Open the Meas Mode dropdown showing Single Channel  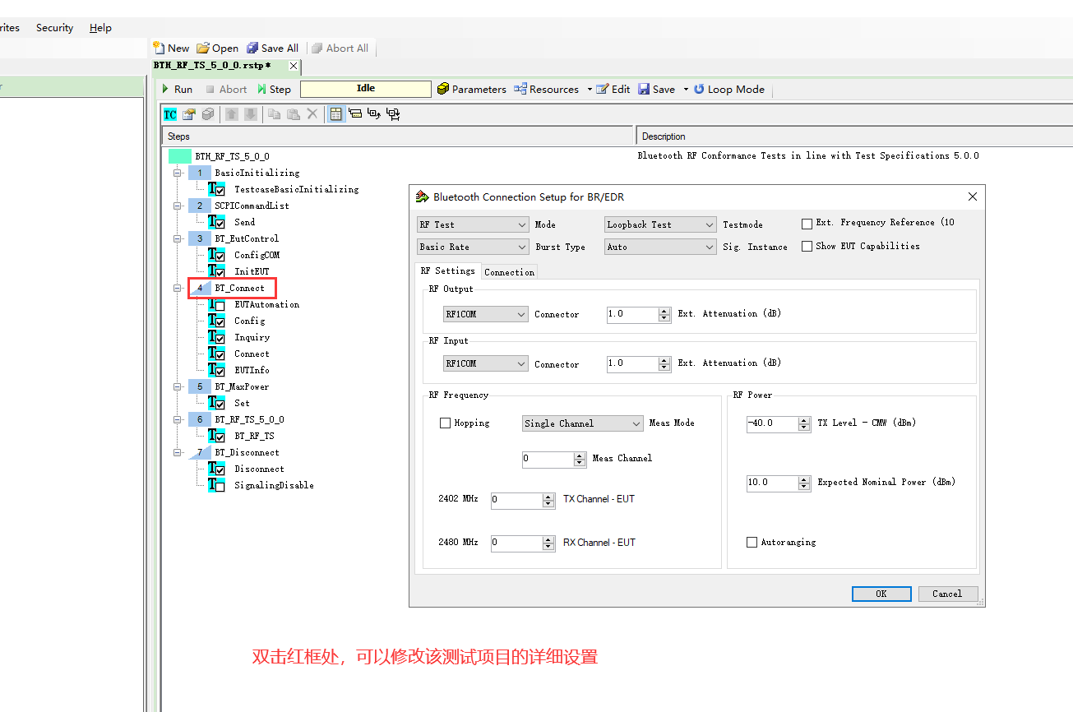point(583,423)
